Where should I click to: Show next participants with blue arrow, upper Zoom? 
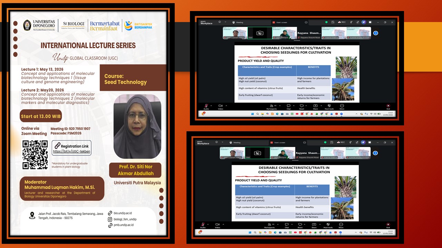pyautogui.click(x=376, y=33)
